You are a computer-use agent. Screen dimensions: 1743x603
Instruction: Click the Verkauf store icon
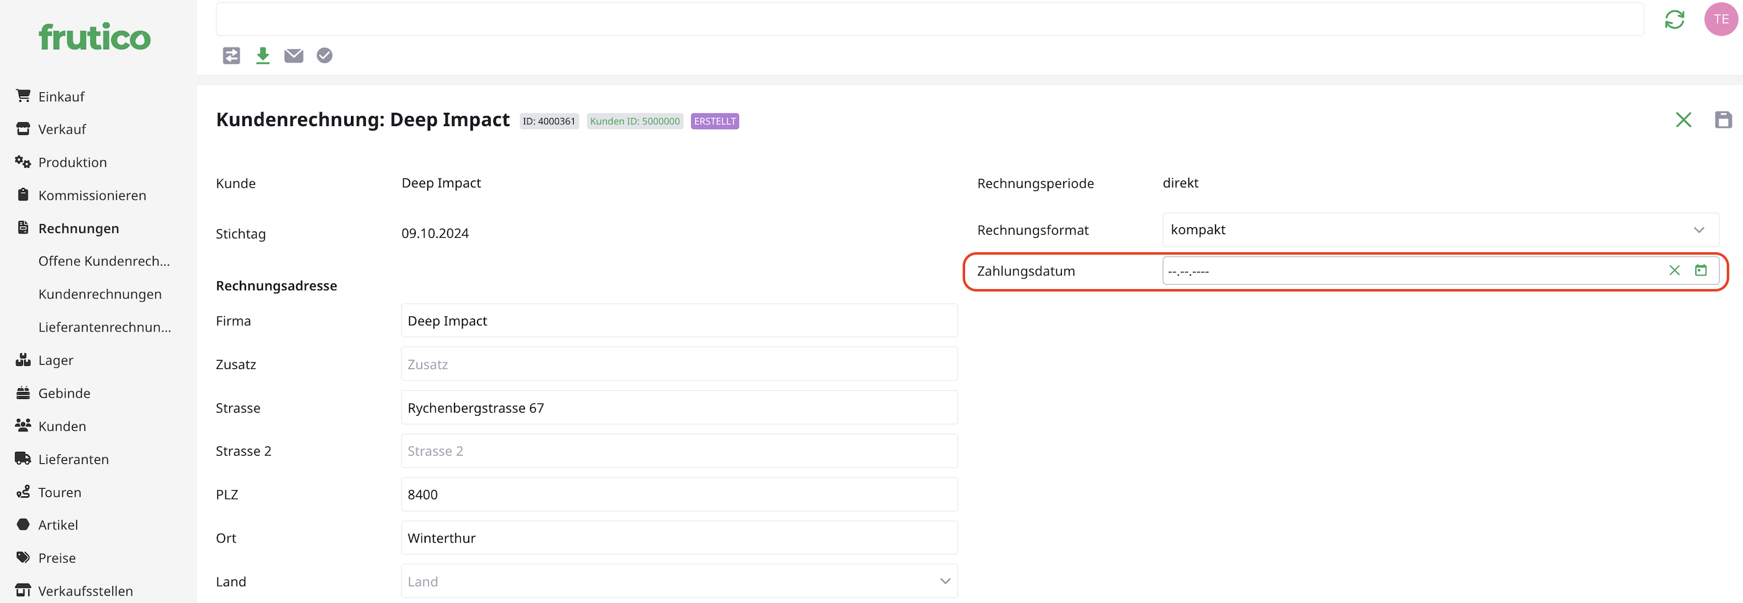coord(23,129)
